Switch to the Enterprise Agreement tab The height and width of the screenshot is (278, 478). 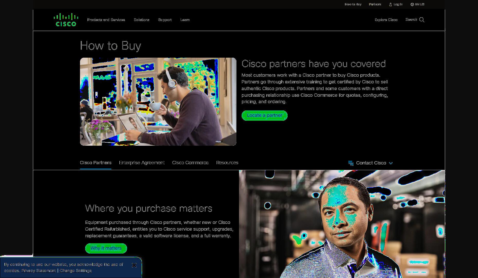142,163
